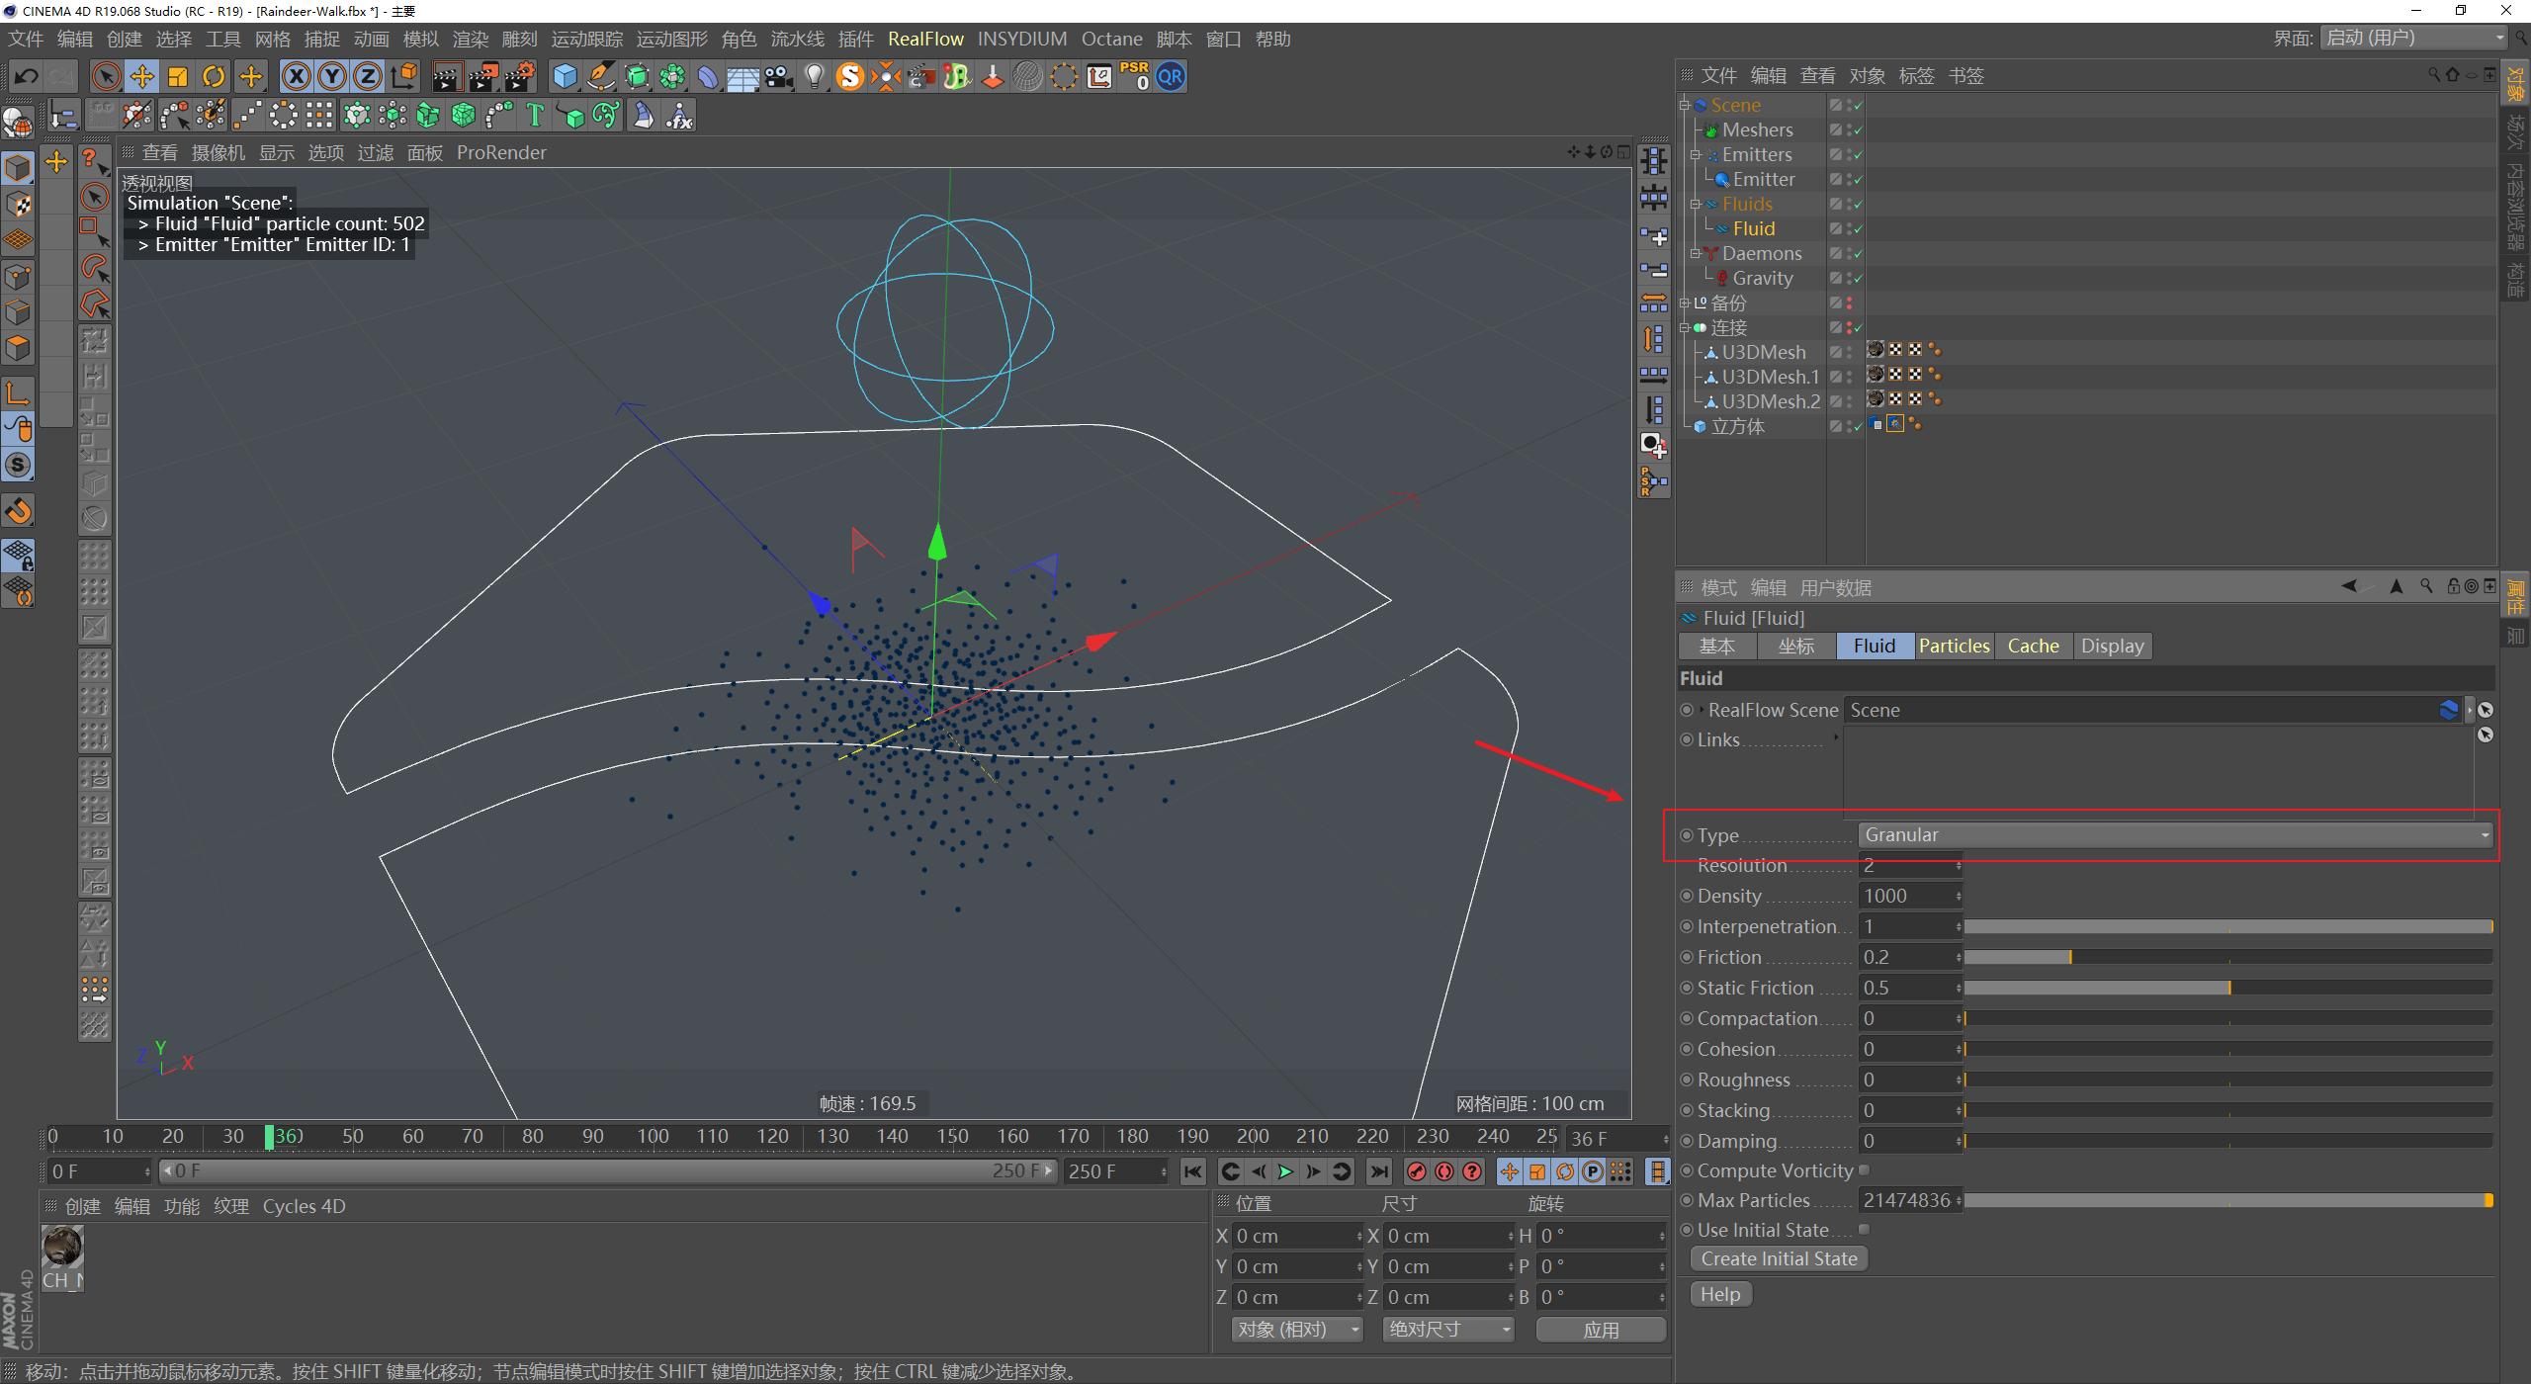Screen dimensions: 2531x1384
Task: Click the Undo arrow icon
Action: pyautogui.click(x=26, y=76)
